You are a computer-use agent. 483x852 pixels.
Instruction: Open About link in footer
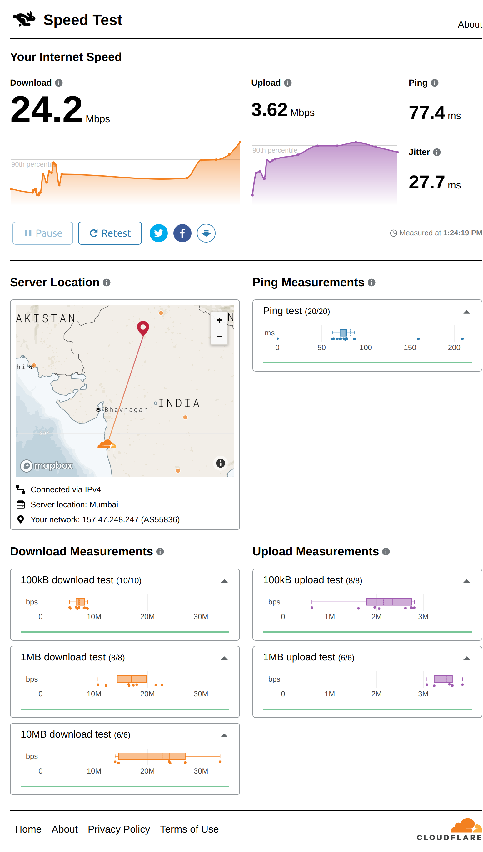(x=64, y=829)
